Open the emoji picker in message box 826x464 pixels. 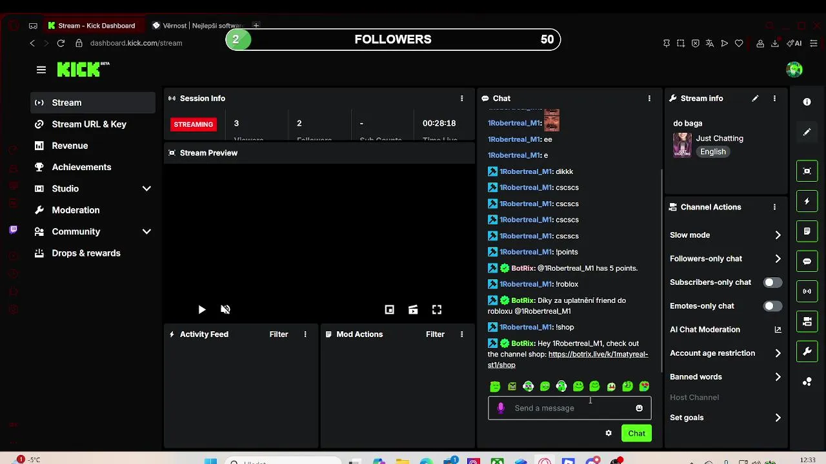639,408
